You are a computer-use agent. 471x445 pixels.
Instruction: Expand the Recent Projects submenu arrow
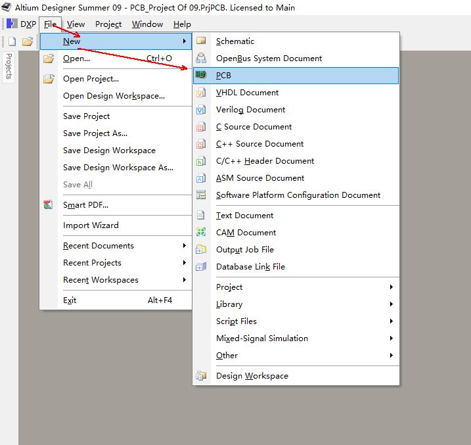(185, 263)
